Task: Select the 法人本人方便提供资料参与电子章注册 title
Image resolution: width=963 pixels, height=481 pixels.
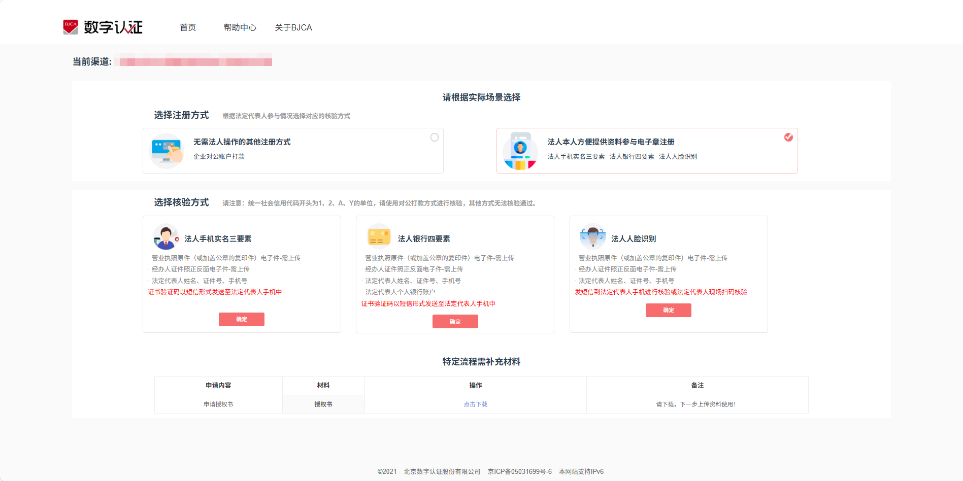Action: (611, 142)
